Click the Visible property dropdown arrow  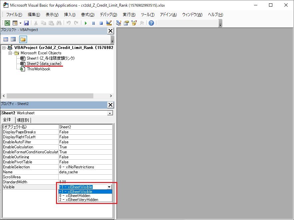coord(109,187)
